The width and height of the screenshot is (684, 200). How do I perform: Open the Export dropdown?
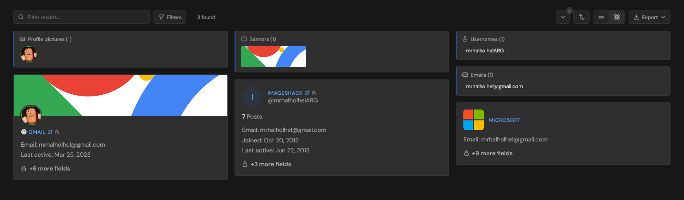click(649, 17)
